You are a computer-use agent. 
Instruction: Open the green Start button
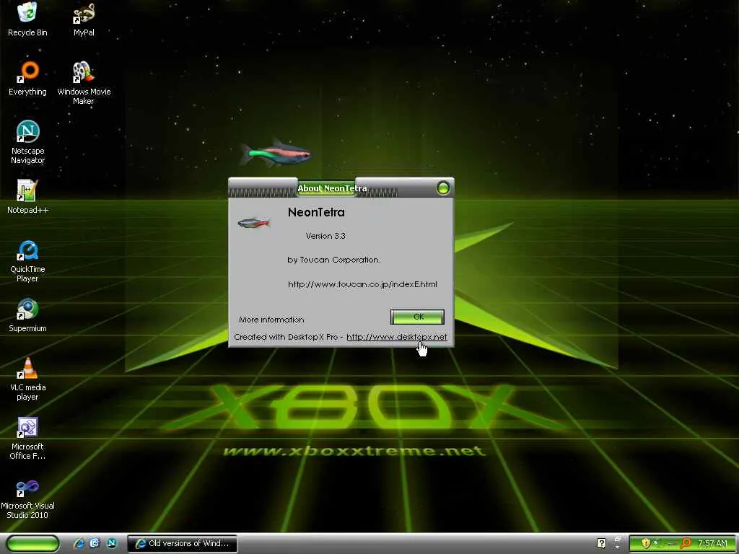[x=32, y=543]
